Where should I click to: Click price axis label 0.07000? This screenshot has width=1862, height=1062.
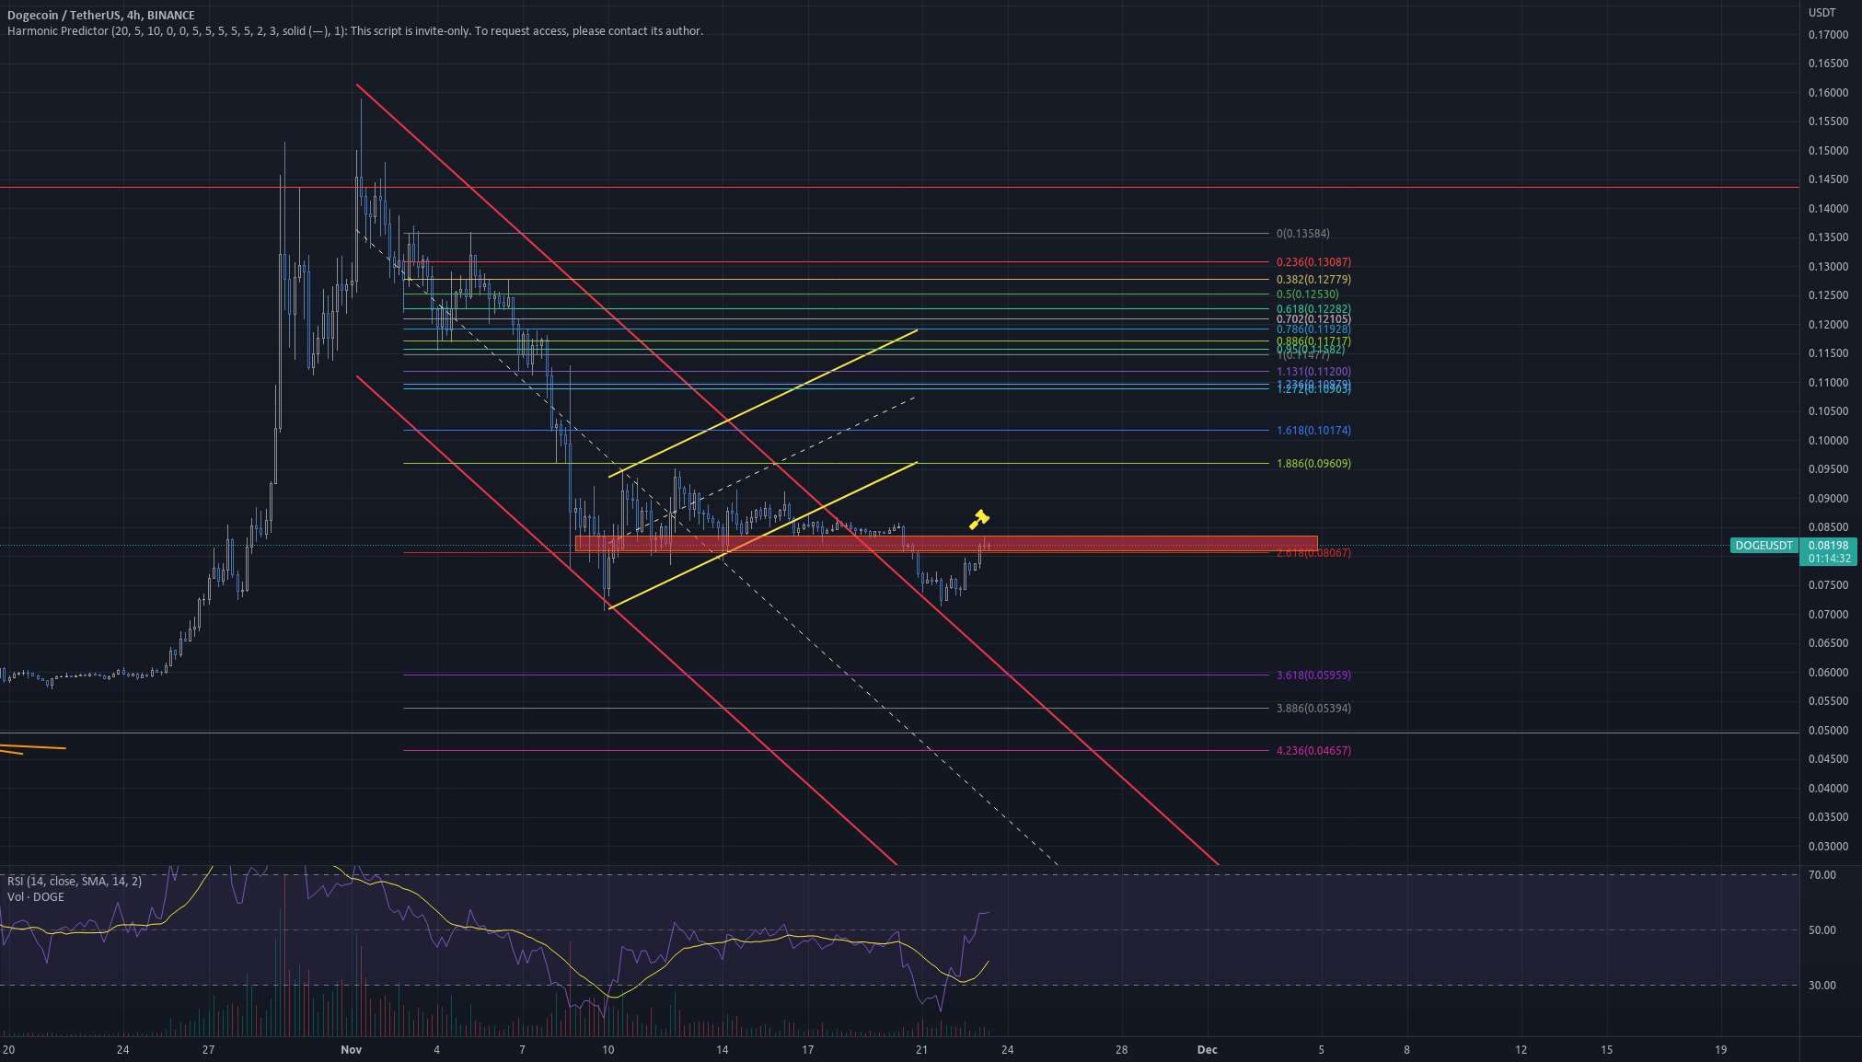coord(1828,615)
